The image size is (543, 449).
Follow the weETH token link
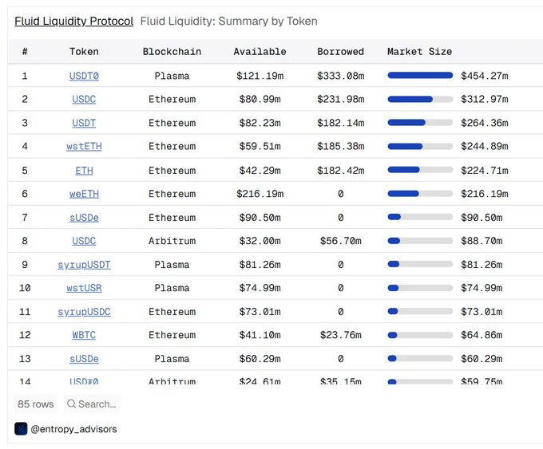(x=84, y=194)
